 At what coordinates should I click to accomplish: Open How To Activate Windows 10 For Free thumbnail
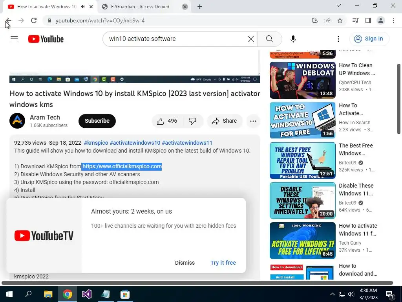coord(303,120)
